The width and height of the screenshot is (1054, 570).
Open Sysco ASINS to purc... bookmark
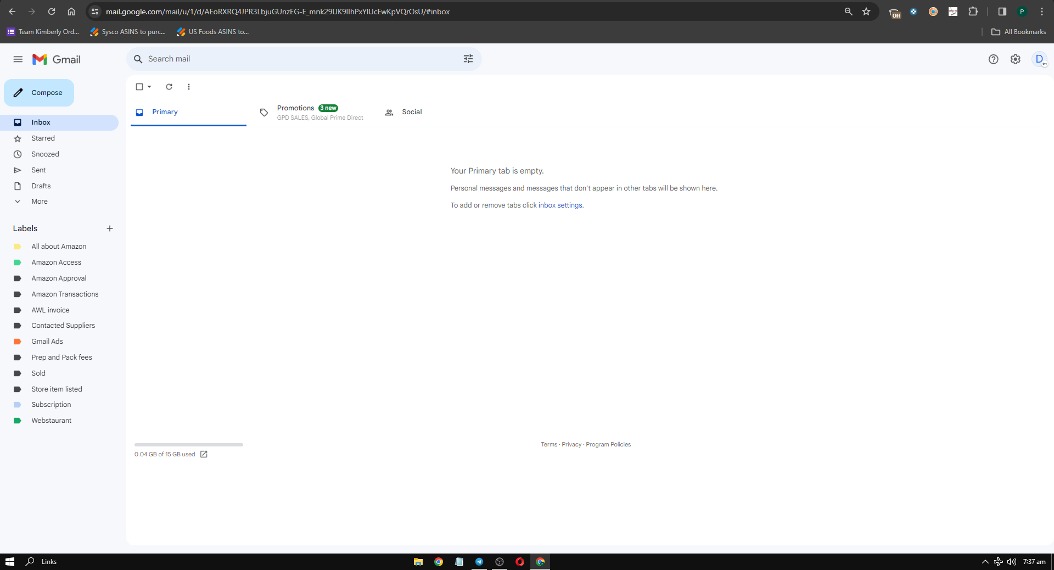coord(128,32)
